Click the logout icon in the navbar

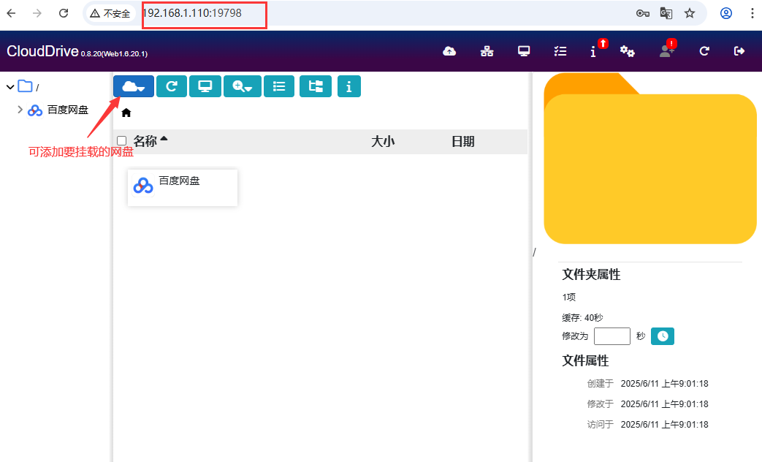tap(739, 51)
